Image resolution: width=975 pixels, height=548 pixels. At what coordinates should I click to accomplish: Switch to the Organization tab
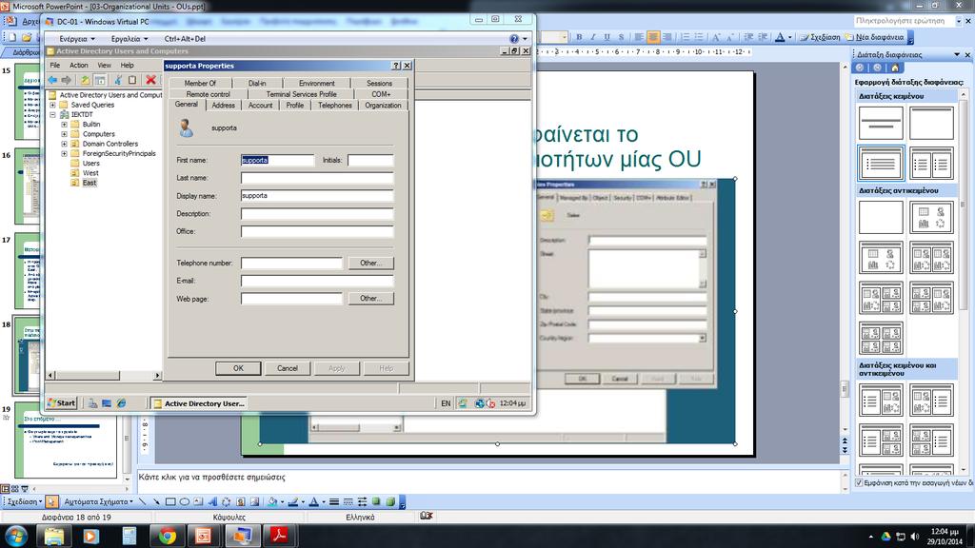[383, 106]
